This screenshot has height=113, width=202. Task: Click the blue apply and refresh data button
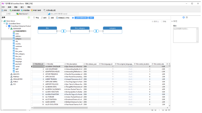point(81,18)
